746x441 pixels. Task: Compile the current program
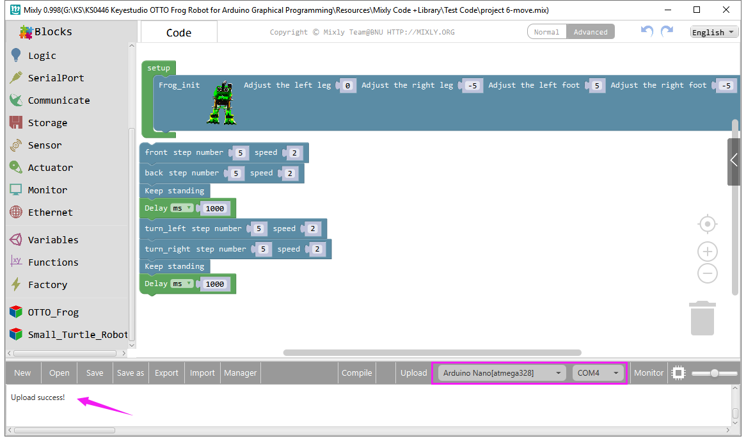pos(357,373)
